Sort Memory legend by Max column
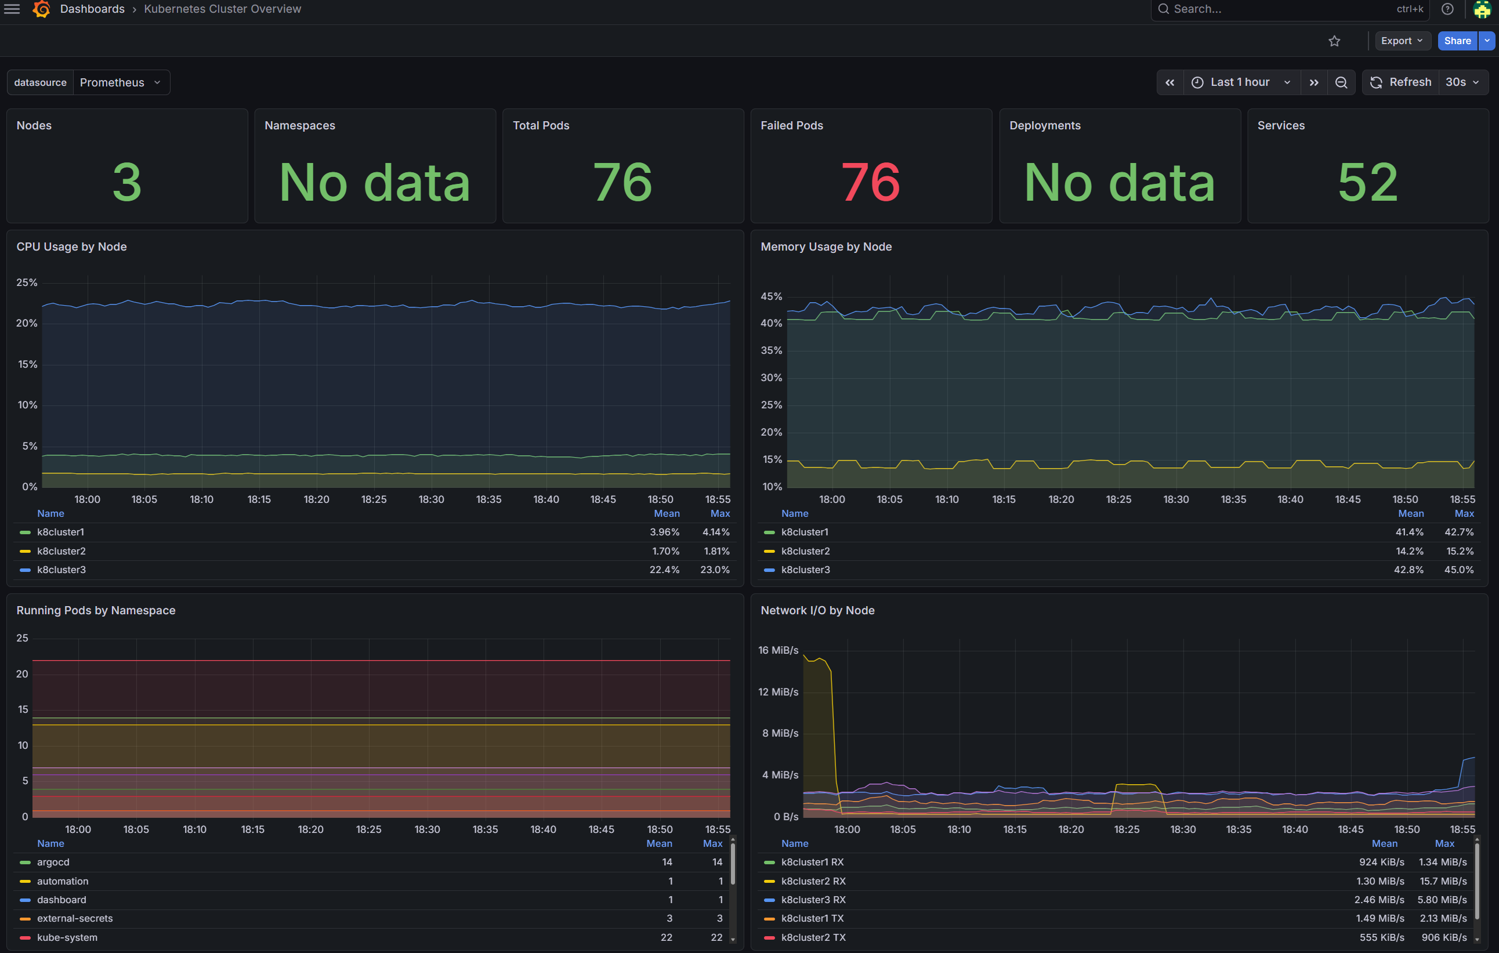This screenshot has width=1499, height=953. pyautogui.click(x=1464, y=513)
